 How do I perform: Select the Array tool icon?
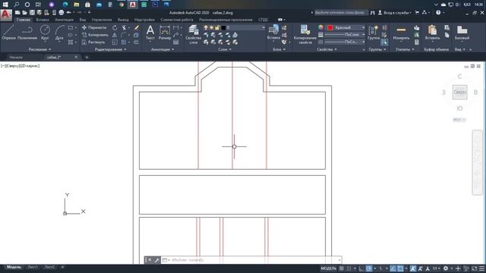tap(124, 42)
